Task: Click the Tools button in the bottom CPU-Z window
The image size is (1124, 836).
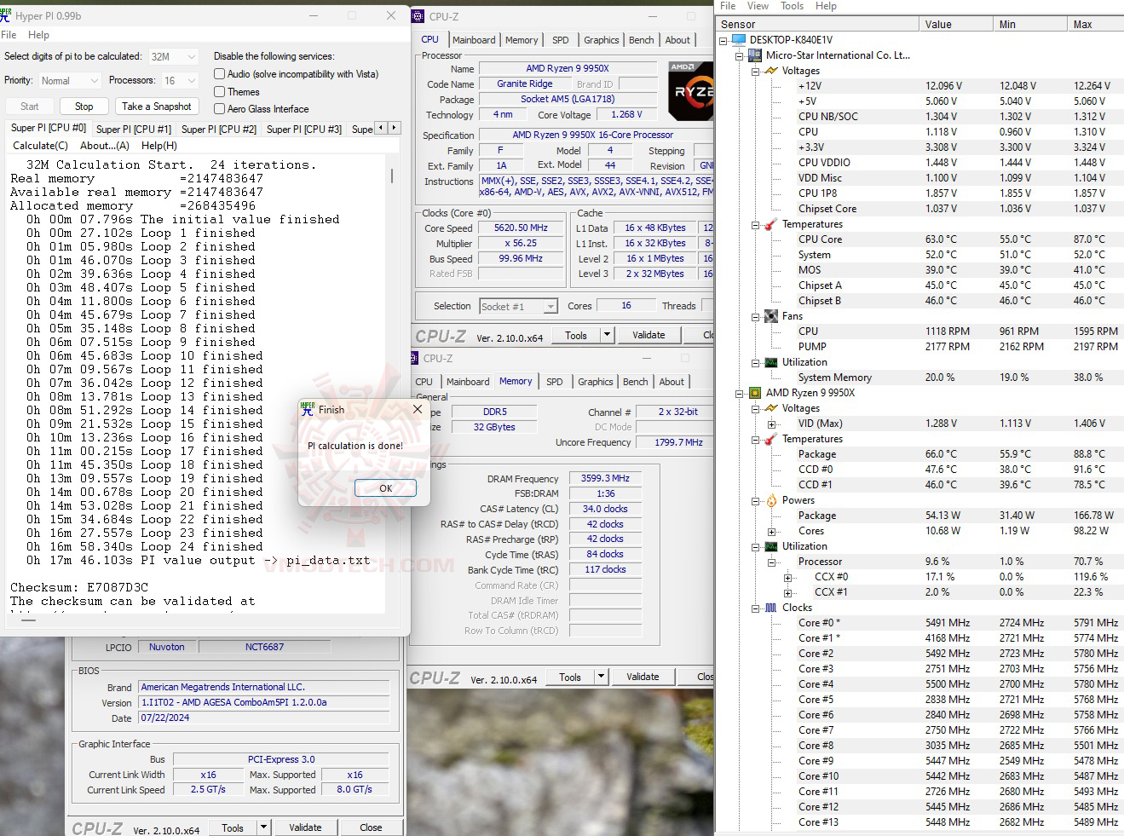Action: (233, 827)
